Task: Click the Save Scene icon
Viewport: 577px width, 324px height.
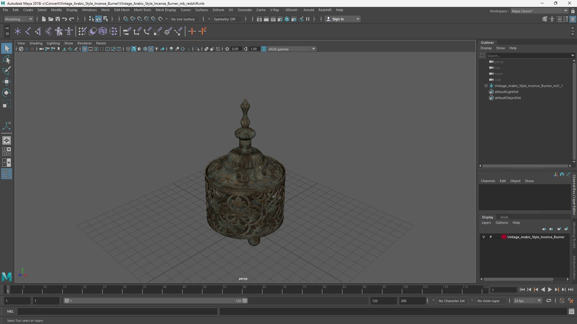Action: [58, 19]
